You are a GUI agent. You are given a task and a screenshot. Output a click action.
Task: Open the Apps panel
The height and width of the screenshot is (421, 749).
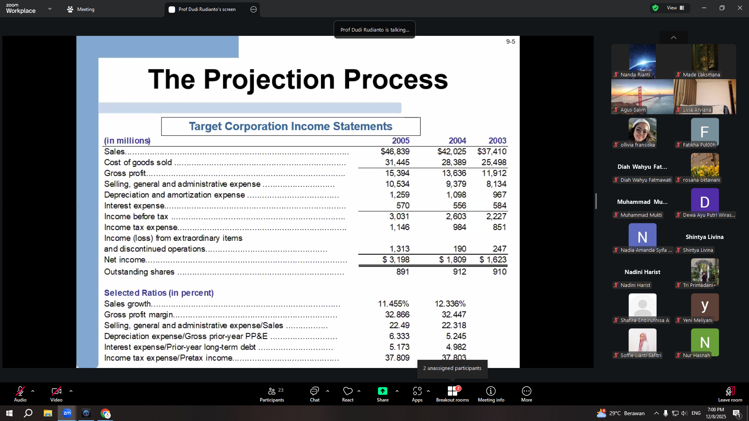pos(417,394)
